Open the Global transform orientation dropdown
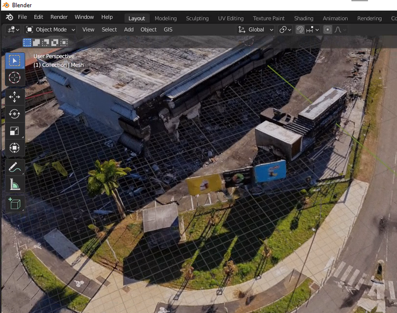This screenshot has width=397, height=313. click(256, 29)
